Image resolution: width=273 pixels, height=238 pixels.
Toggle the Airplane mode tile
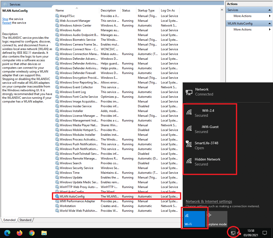click(217, 219)
